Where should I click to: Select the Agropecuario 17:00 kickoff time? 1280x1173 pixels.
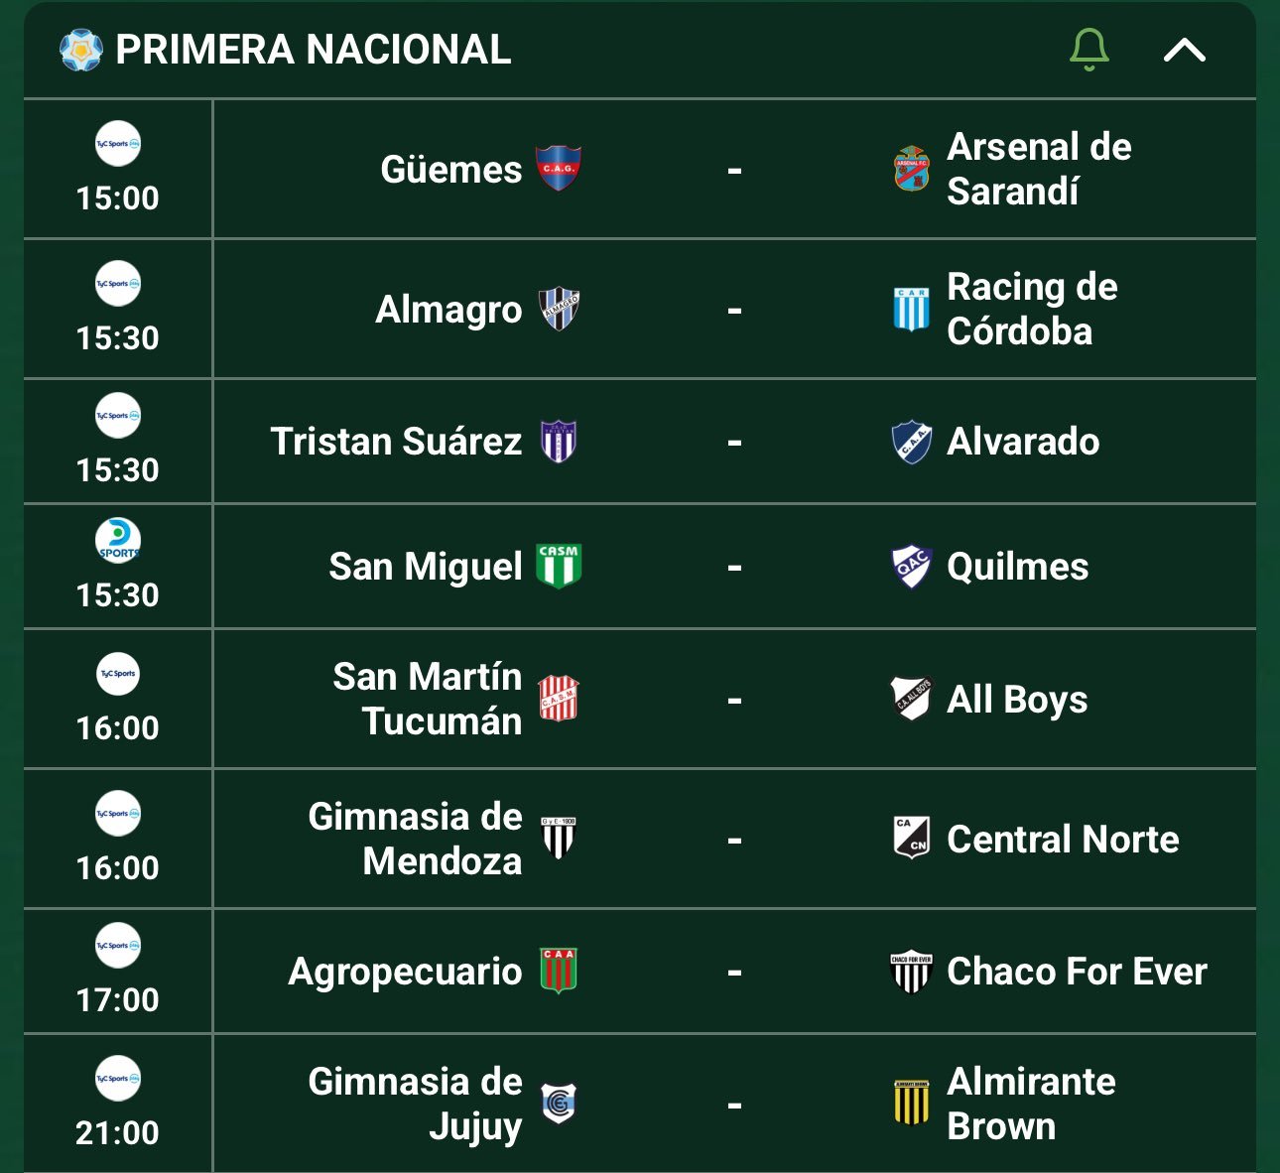coord(118,999)
